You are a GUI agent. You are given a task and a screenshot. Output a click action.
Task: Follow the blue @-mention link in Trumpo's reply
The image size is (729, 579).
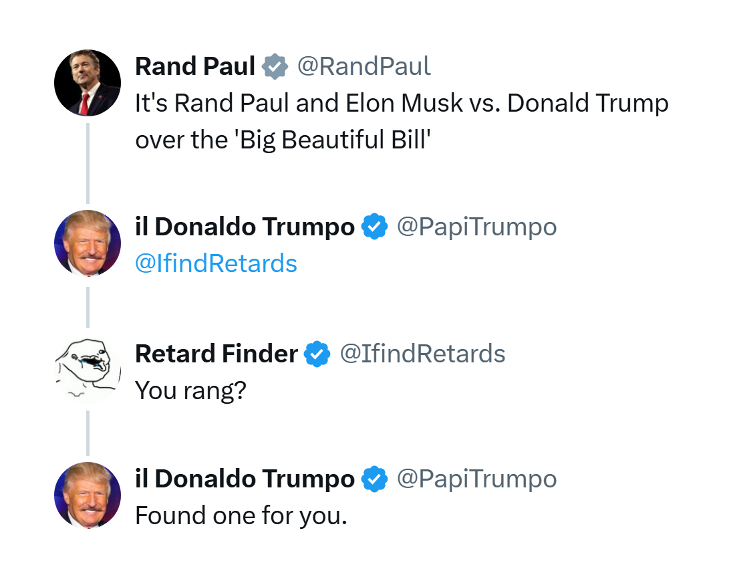216,263
